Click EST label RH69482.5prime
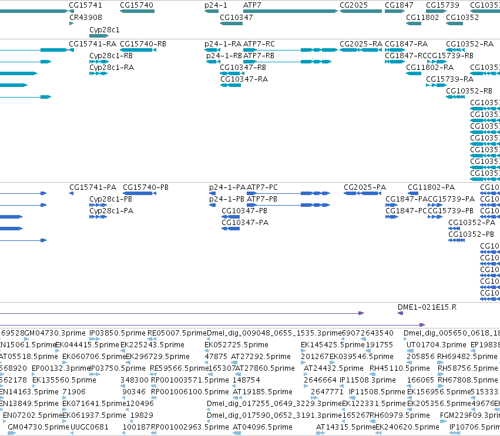Image resolution: width=500 pixels, height=436 pixels. [468, 356]
